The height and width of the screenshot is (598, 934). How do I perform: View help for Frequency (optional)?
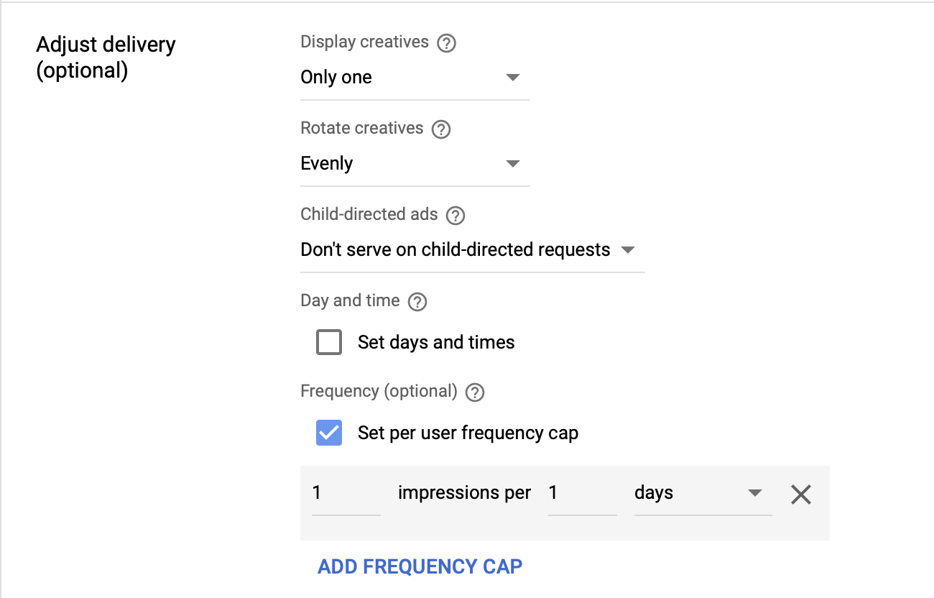pos(475,392)
